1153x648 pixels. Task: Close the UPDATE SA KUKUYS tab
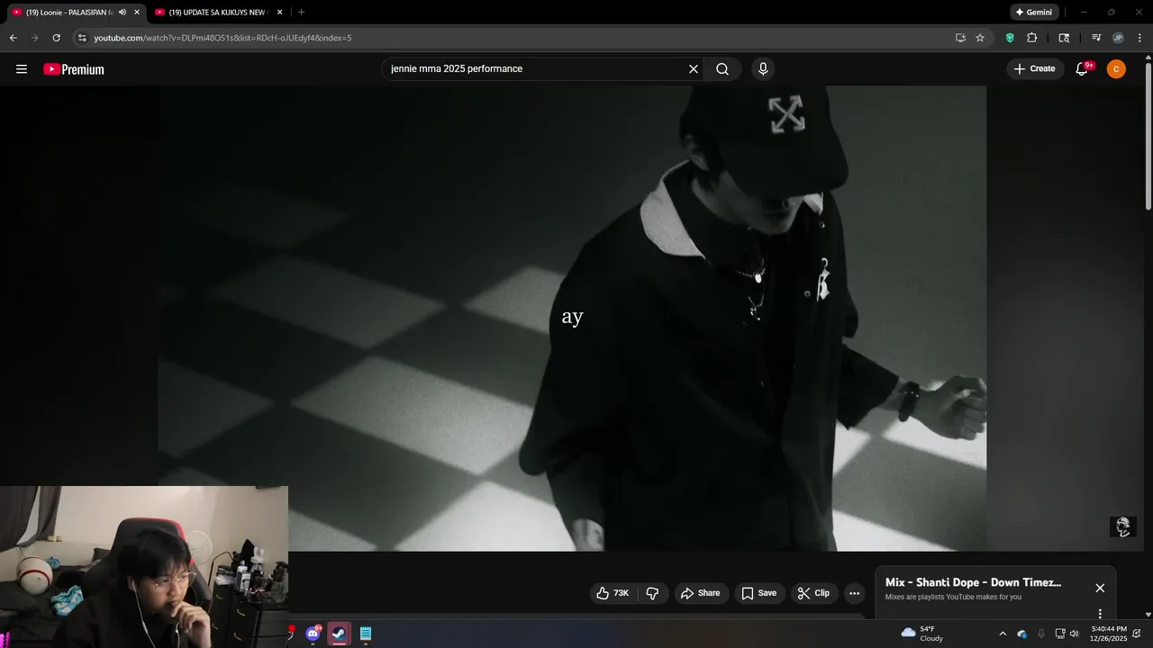point(280,13)
